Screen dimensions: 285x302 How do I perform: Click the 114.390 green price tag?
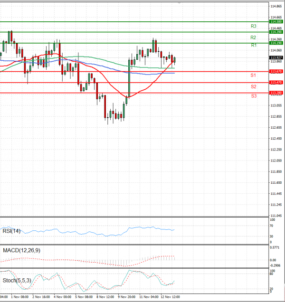click(276, 32)
